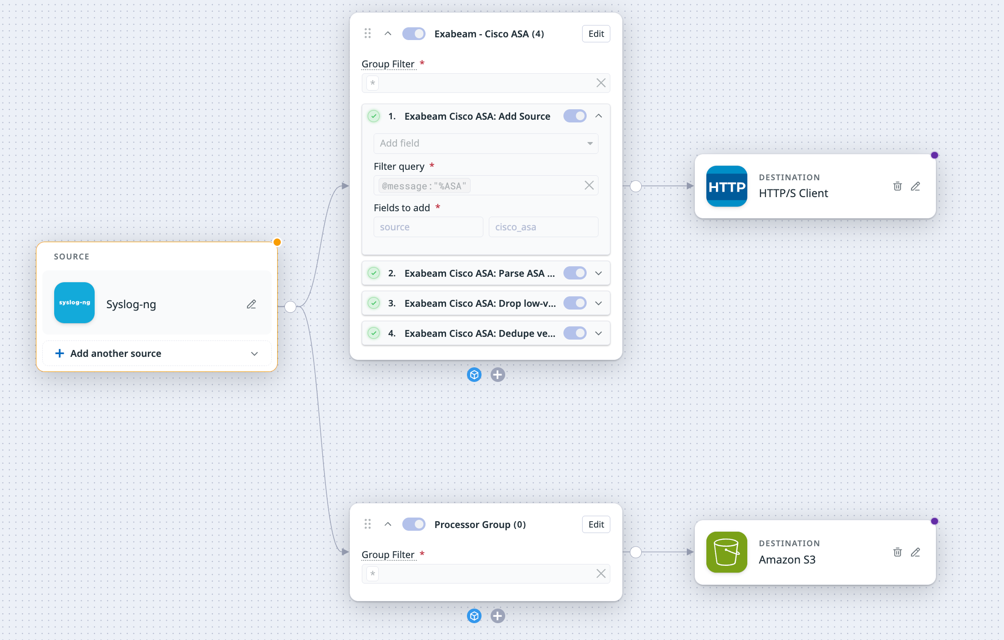The width and height of the screenshot is (1004, 640).
Task: Click the cisco_asa field value input
Action: tap(543, 227)
